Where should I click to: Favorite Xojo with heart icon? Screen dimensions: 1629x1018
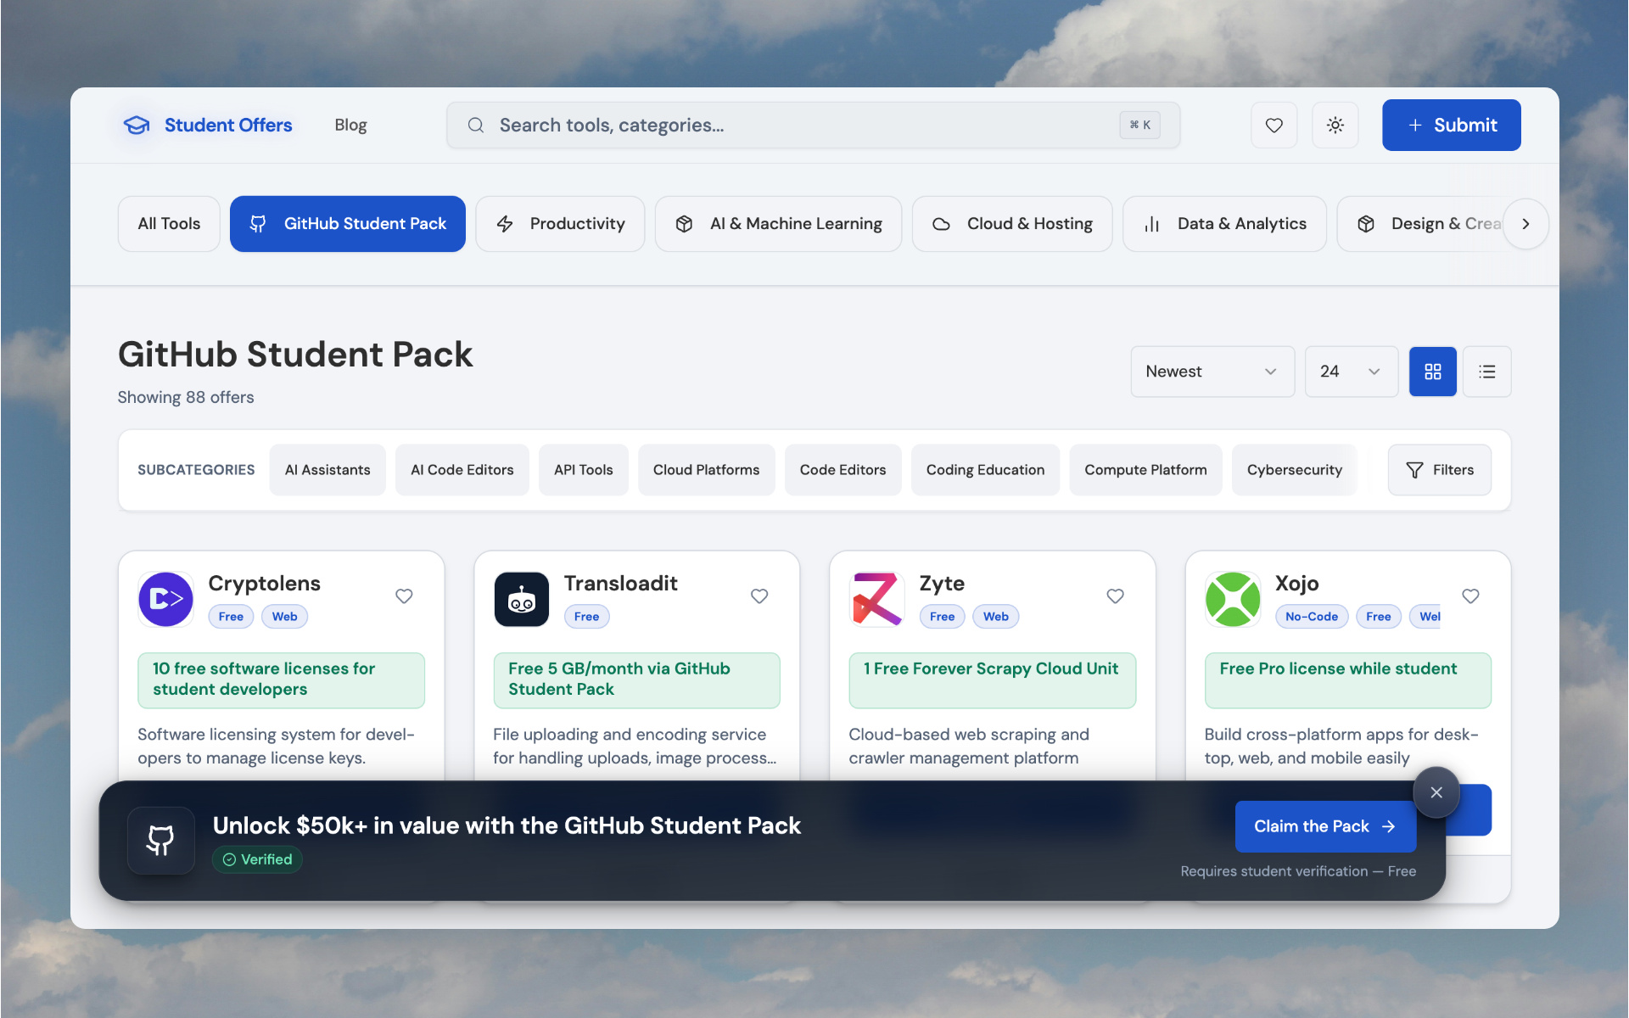[x=1470, y=596]
